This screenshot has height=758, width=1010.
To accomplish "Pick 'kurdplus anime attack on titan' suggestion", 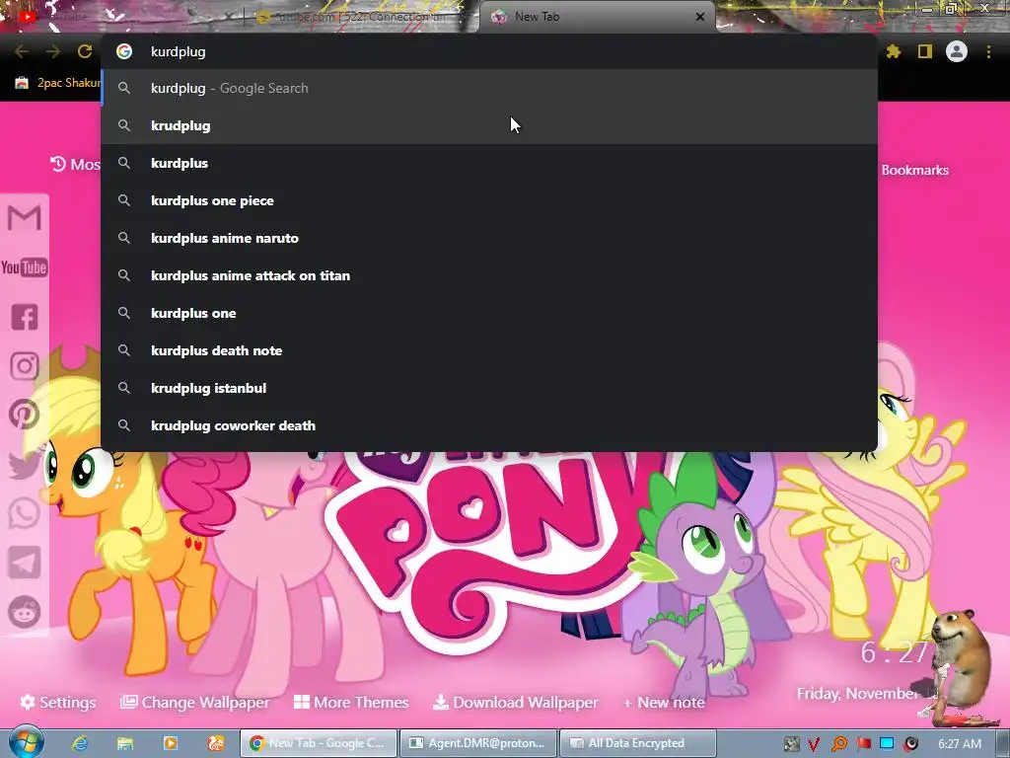I will 489,275.
